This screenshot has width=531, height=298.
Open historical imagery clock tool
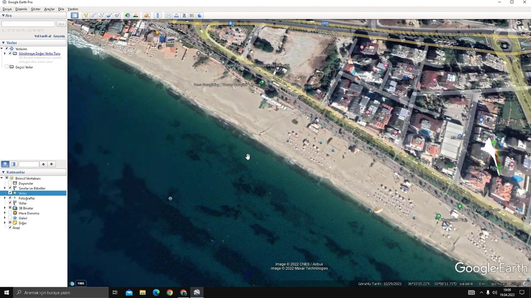coord(128,16)
